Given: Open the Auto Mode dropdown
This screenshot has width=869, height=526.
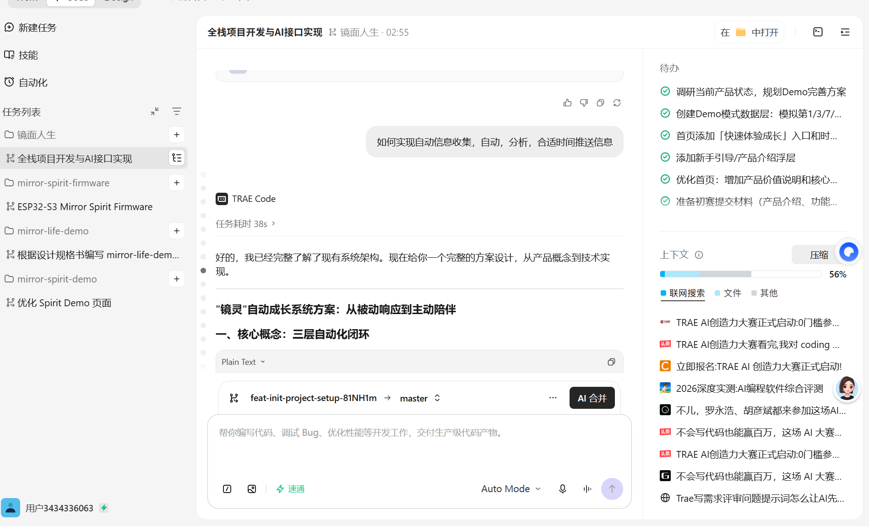Looking at the screenshot, I should 511,489.
